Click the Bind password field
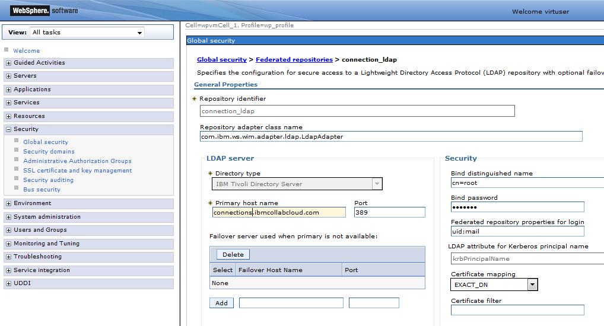Image resolution: width=604 pixels, height=326 pixels. tap(517, 207)
